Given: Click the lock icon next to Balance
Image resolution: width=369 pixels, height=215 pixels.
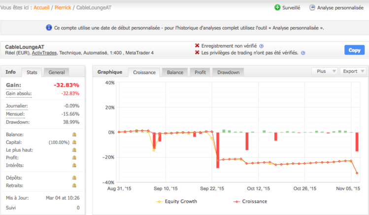Looking at the screenshot, I should tap(74, 134).
